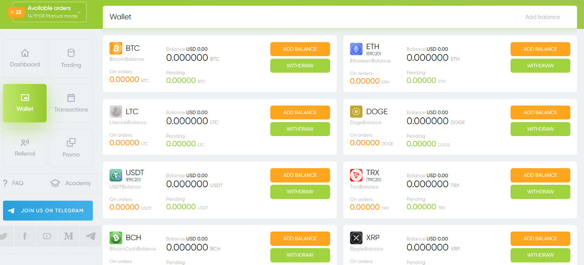584x265 pixels.
Task: Open the Referral section
Action: pyautogui.click(x=25, y=148)
